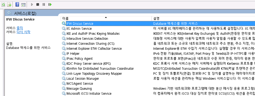Image resolution: width=255 pixels, height=96 pixels.
Task: Select Internet Explorer ETW Collector Service name
Action: [x=94, y=48]
